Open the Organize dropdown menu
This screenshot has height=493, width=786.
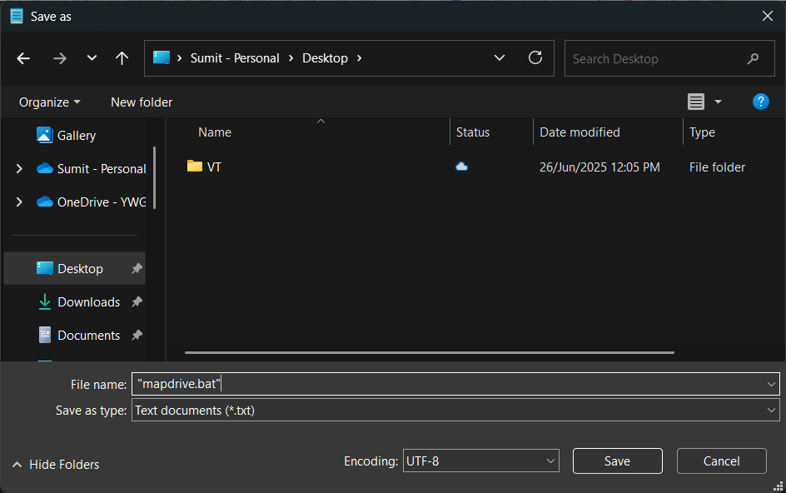tap(48, 102)
